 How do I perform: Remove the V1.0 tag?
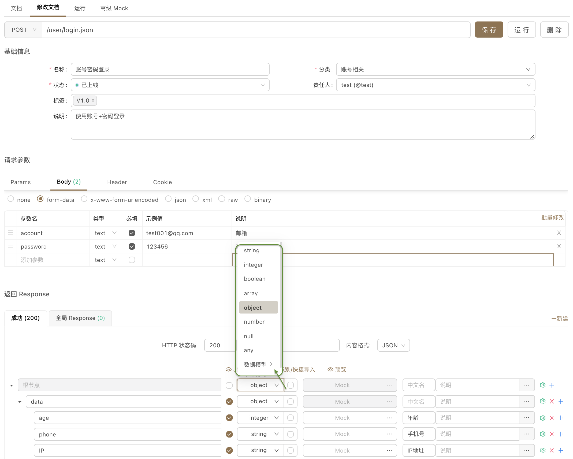tap(93, 100)
